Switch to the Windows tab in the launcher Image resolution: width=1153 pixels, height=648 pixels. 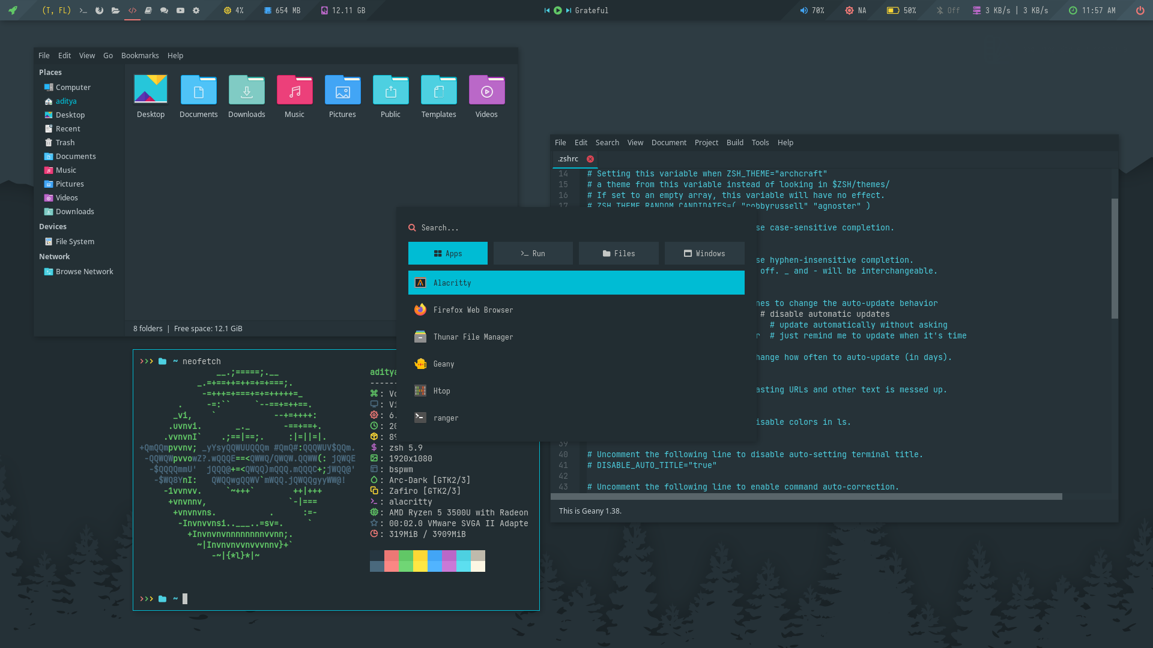[704, 253]
